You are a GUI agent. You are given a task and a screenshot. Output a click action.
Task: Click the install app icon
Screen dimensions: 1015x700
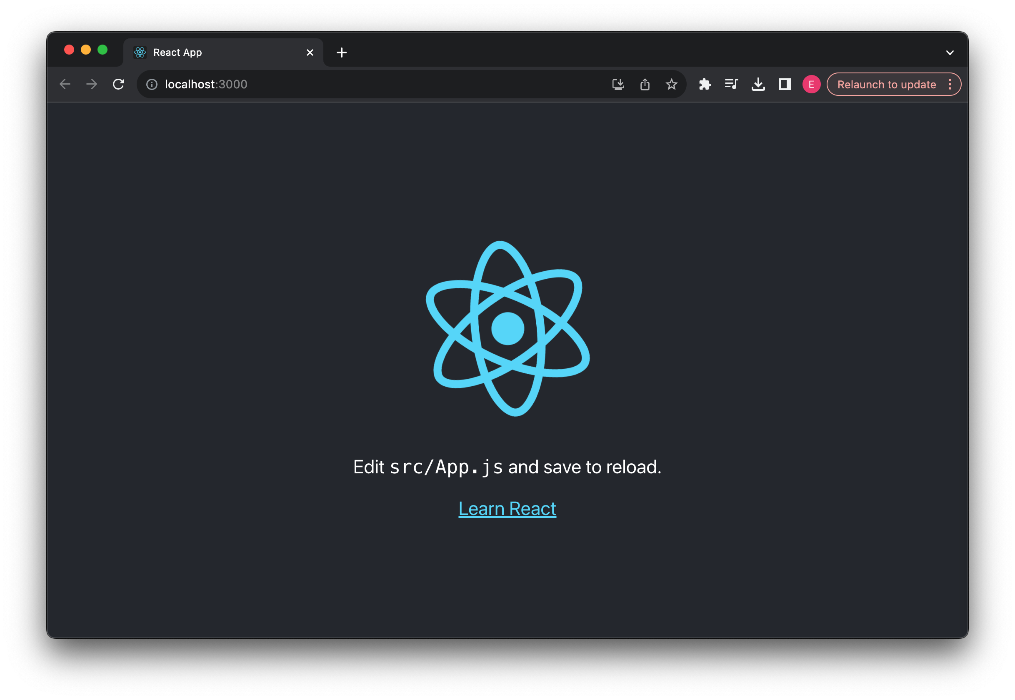click(x=618, y=84)
